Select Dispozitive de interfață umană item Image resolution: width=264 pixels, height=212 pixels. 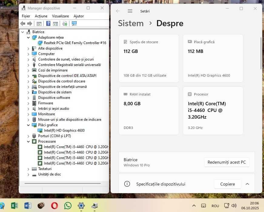62,87
